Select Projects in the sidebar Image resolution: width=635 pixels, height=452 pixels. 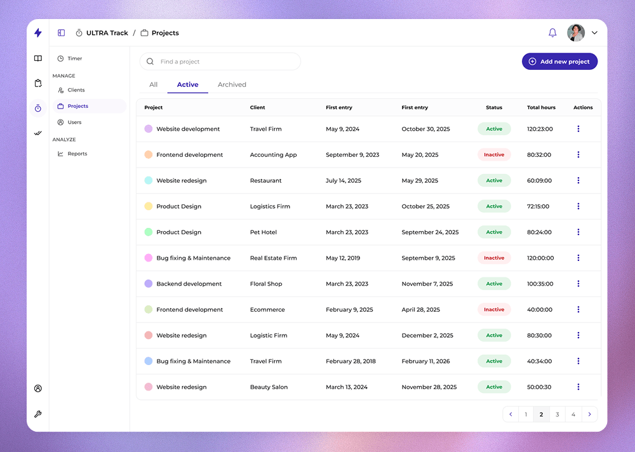pos(90,106)
